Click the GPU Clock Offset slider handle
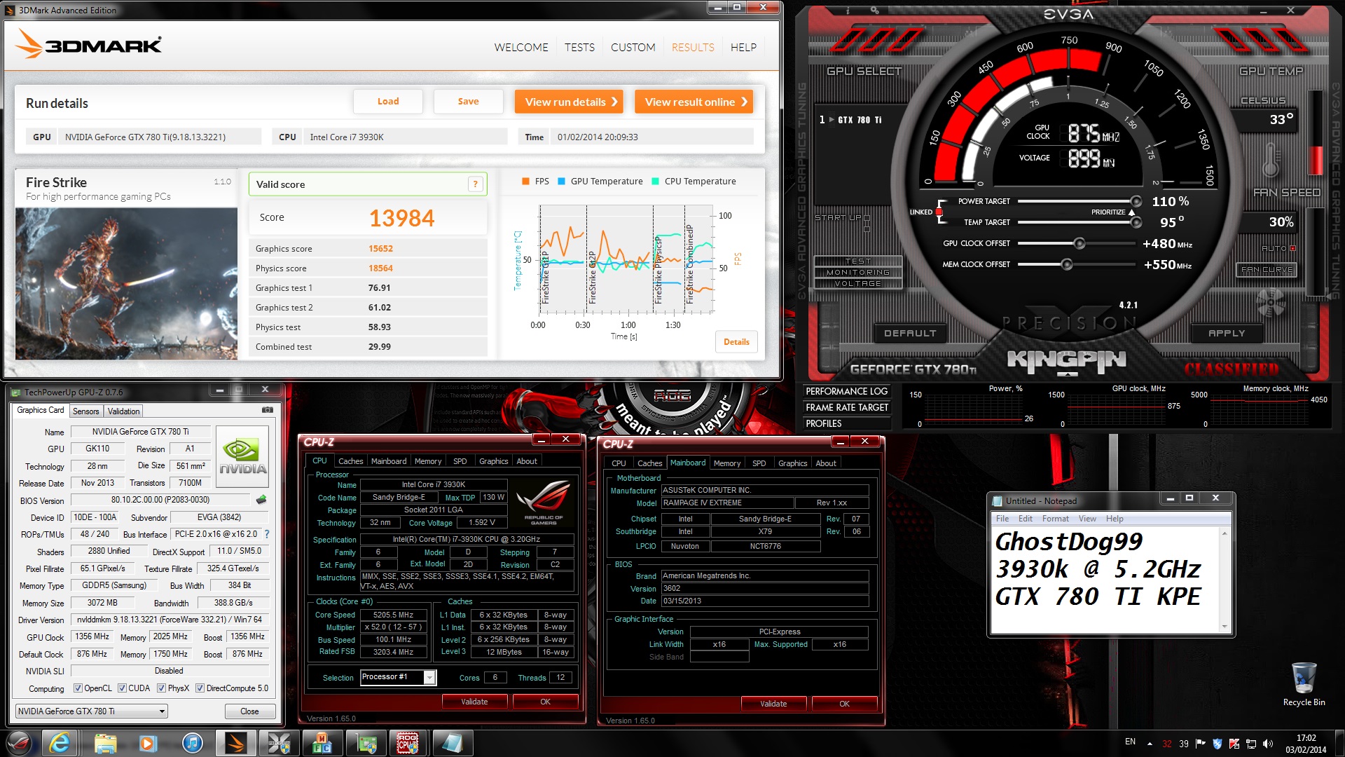Image resolution: width=1345 pixels, height=757 pixels. 1080,243
